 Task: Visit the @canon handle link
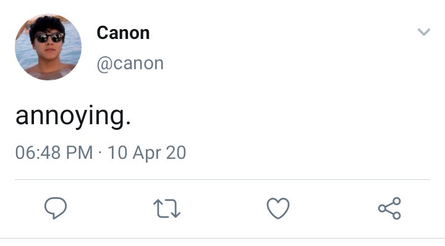[x=130, y=64]
